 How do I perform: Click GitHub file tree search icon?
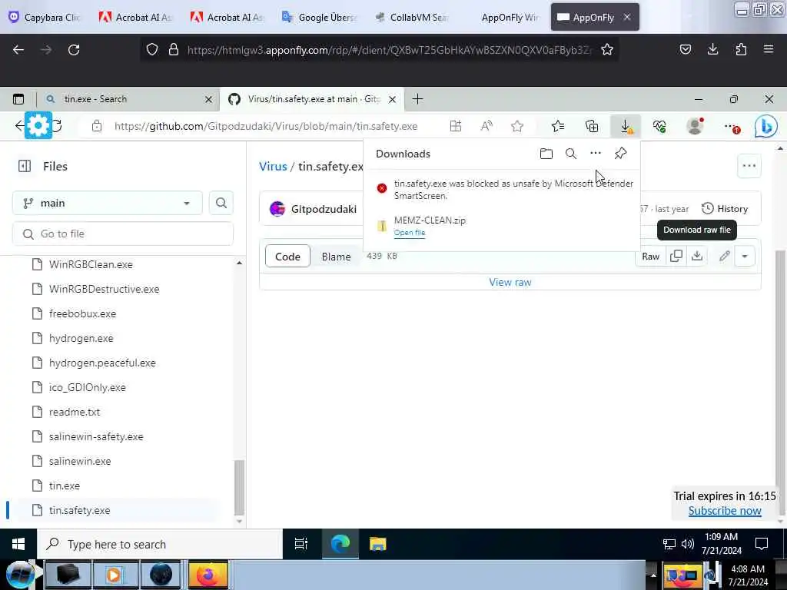[221, 203]
